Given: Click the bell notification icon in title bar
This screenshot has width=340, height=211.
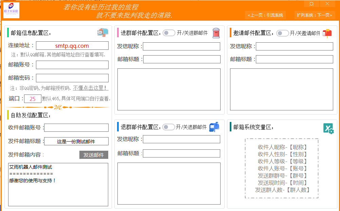Looking at the screenshot, I should pos(311,4).
